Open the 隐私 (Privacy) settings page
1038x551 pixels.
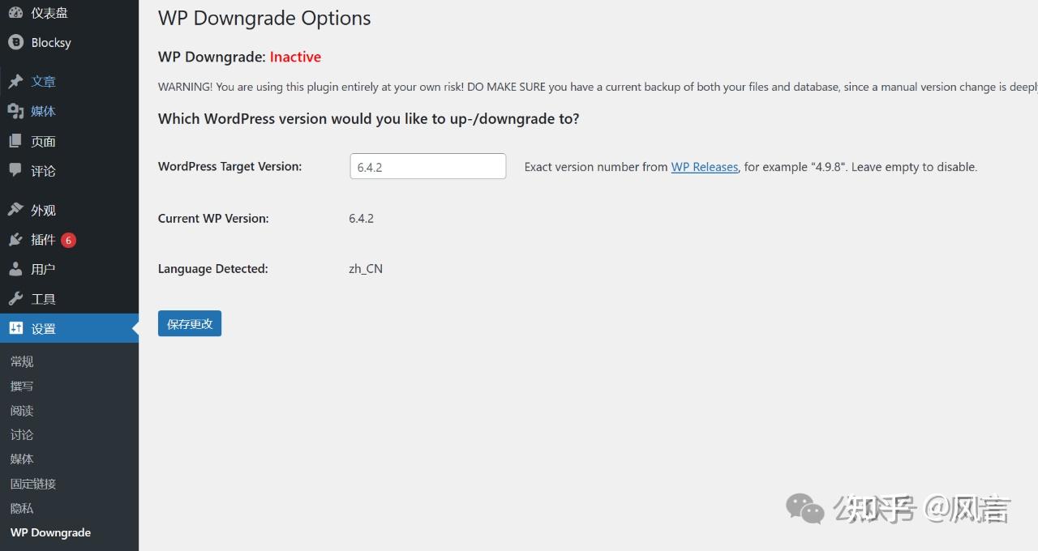pos(22,508)
